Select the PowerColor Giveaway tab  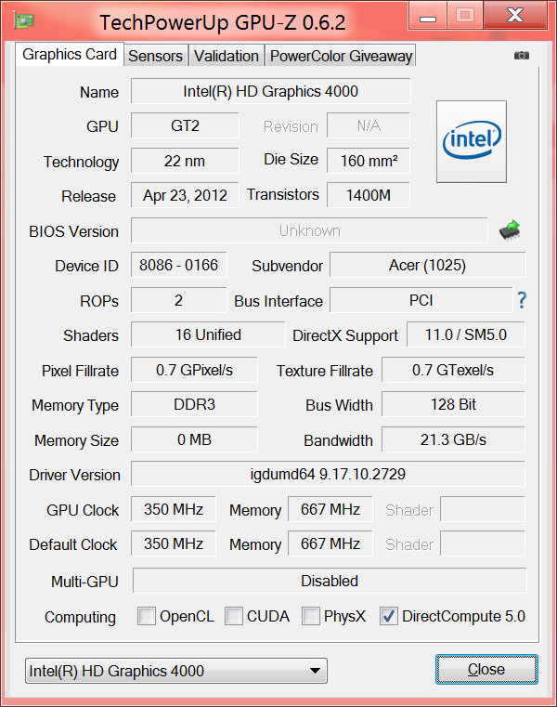click(x=341, y=56)
